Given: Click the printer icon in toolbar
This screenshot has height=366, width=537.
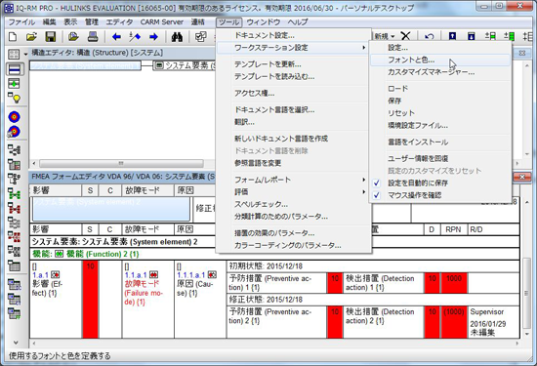Looking at the screenshot, I should tap(93, 37).
